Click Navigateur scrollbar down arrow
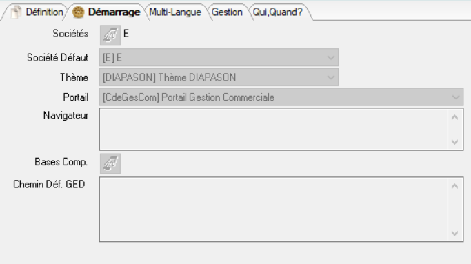Image resolution: width=471 pixels, height=264 pixels. [454, 141]
